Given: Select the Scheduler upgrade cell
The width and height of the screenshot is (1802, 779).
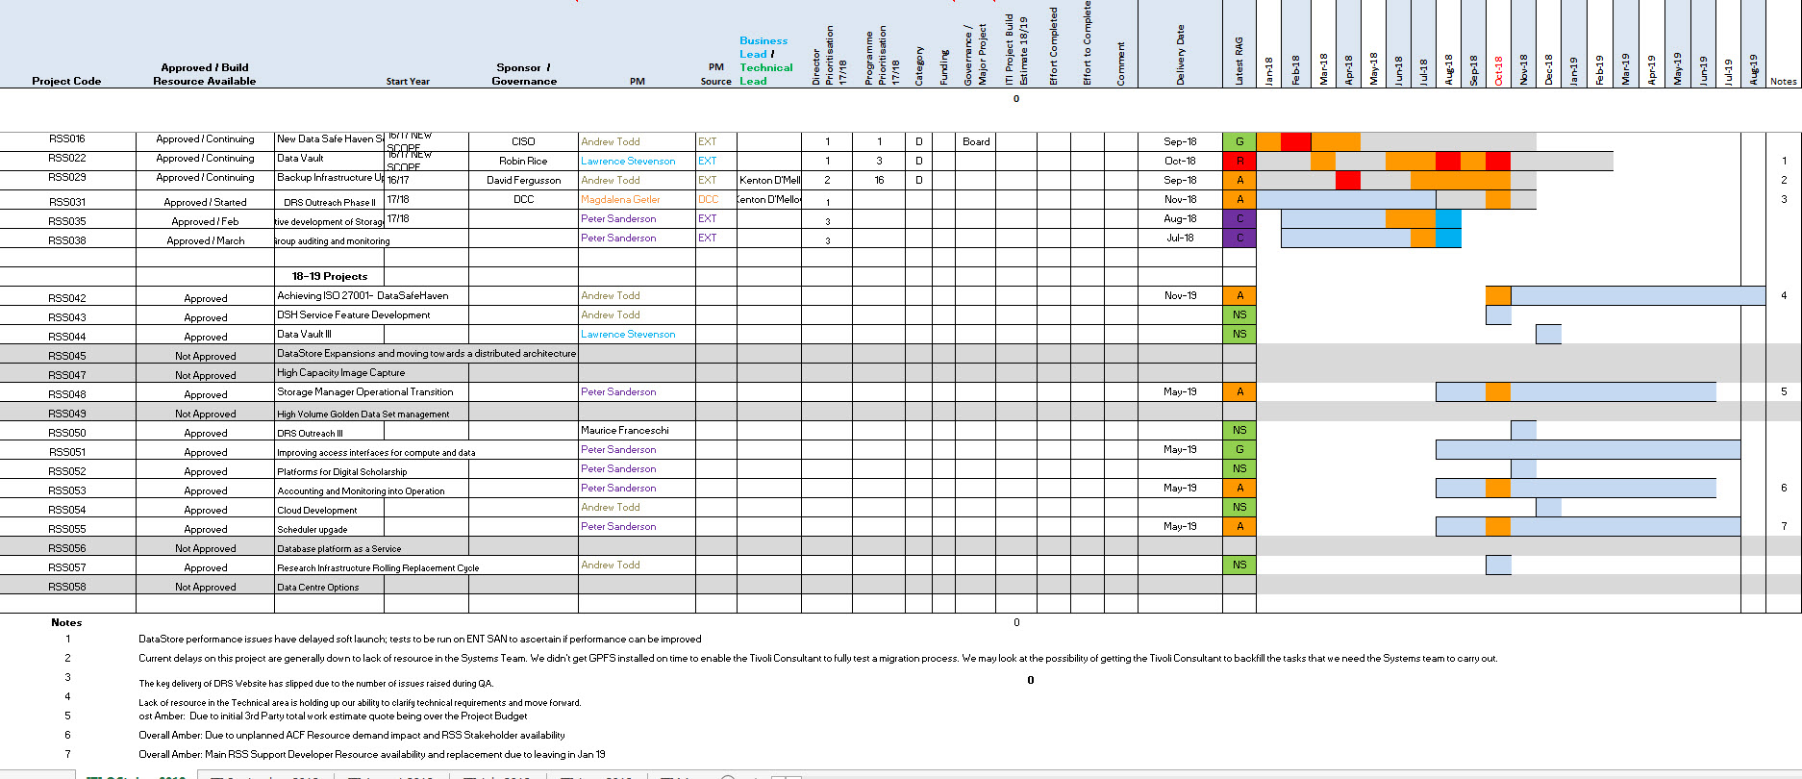Looking at the screenshot, I should click(x=313, y=529).
